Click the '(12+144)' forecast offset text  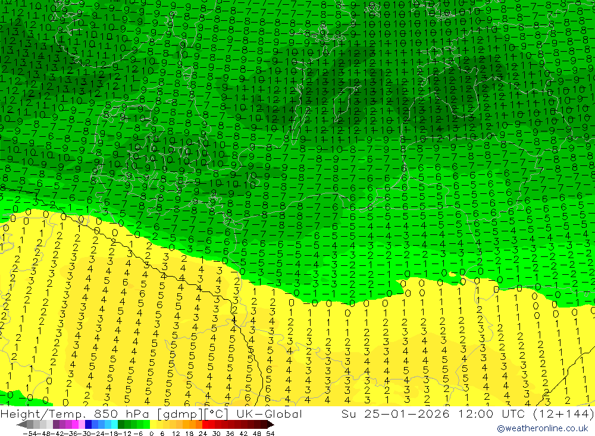tap(563, 413)
